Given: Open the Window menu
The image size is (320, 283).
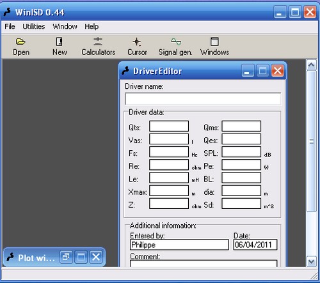Looking at the screenshot, I should [65, 26].
